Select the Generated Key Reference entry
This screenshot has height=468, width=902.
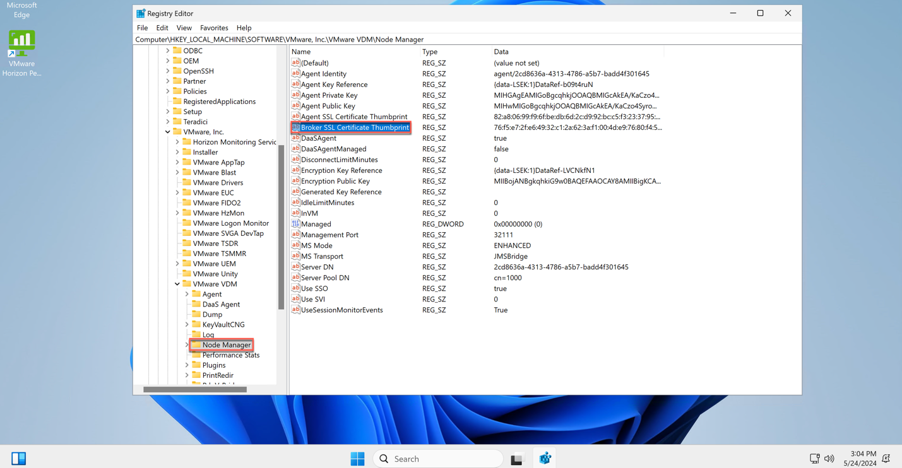tap(341, 192)
